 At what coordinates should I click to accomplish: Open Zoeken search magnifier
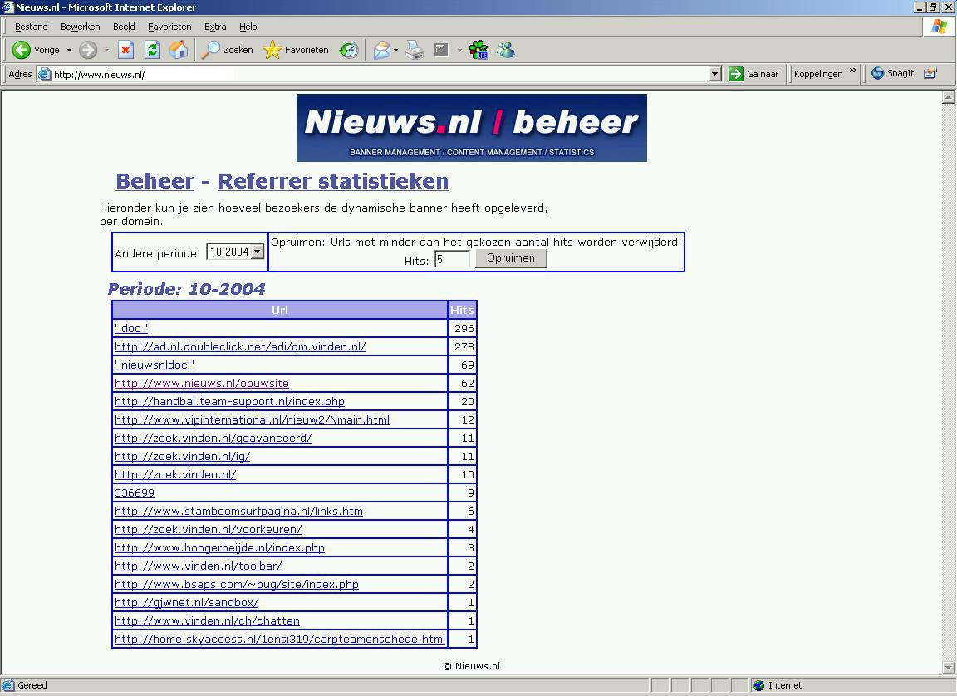pyautogui.click(x=210, y=50)
